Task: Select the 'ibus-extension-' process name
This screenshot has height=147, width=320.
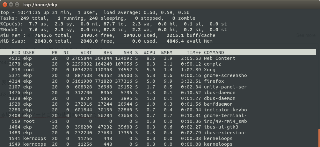Action: (x=225, y=133)
